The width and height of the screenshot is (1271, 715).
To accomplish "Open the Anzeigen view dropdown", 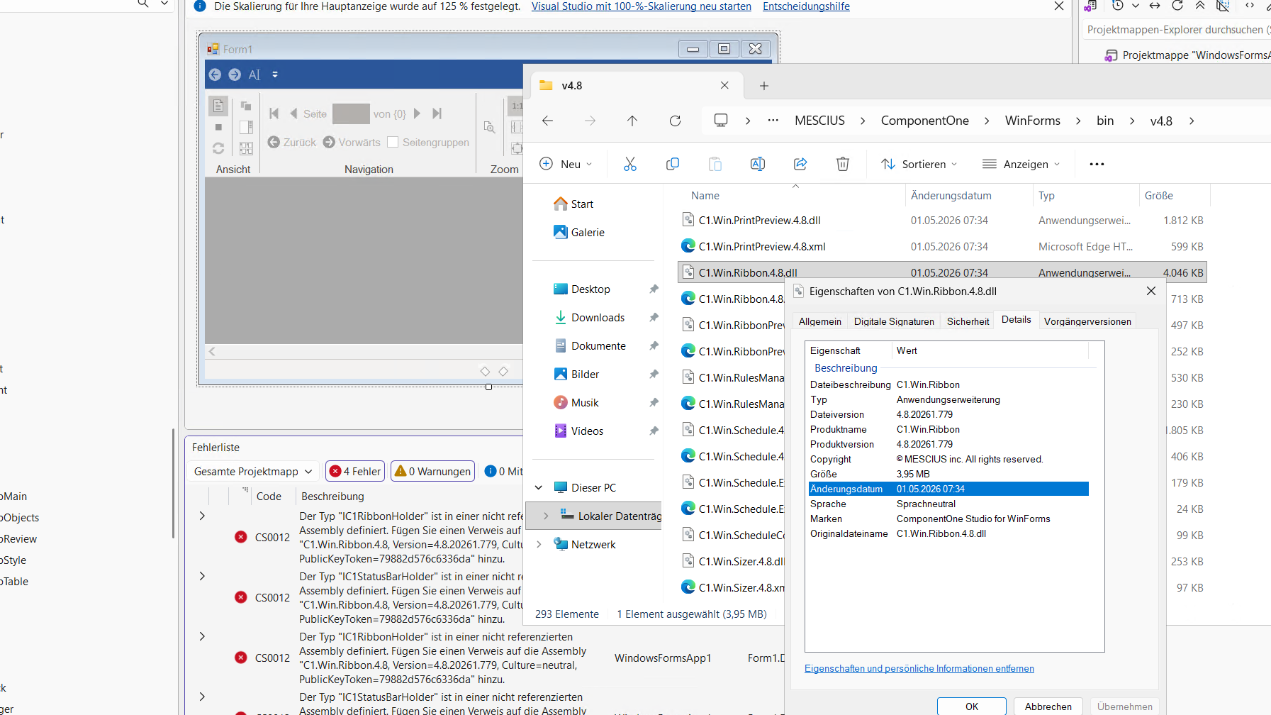I will point(1021,164).
